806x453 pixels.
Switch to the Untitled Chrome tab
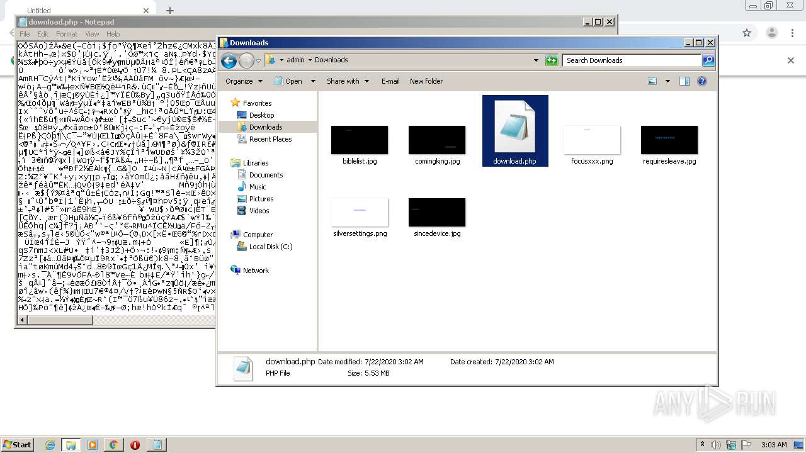81,10
